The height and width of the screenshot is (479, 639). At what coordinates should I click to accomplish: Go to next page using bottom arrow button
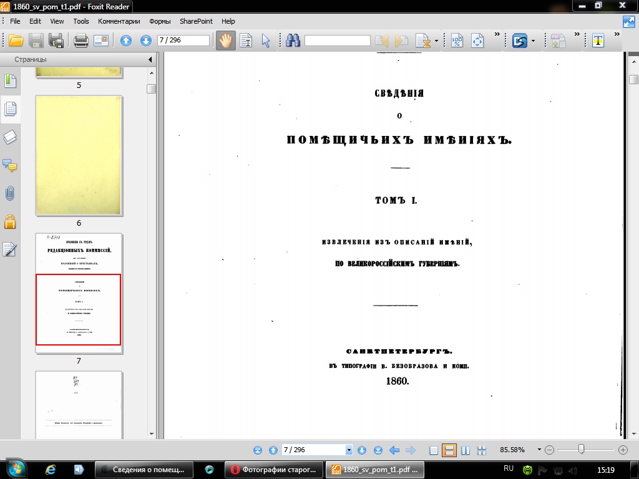point(363,450)
